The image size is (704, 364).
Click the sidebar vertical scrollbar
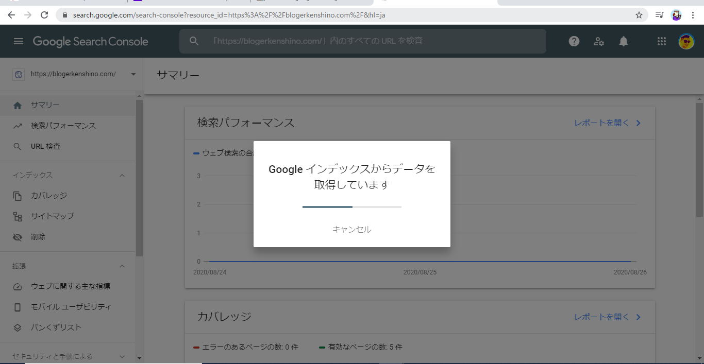click(139, 178)
